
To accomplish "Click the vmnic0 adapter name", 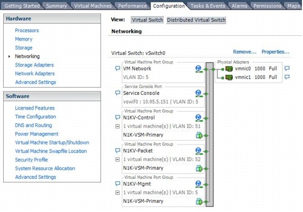I will [x=243, y=69].
